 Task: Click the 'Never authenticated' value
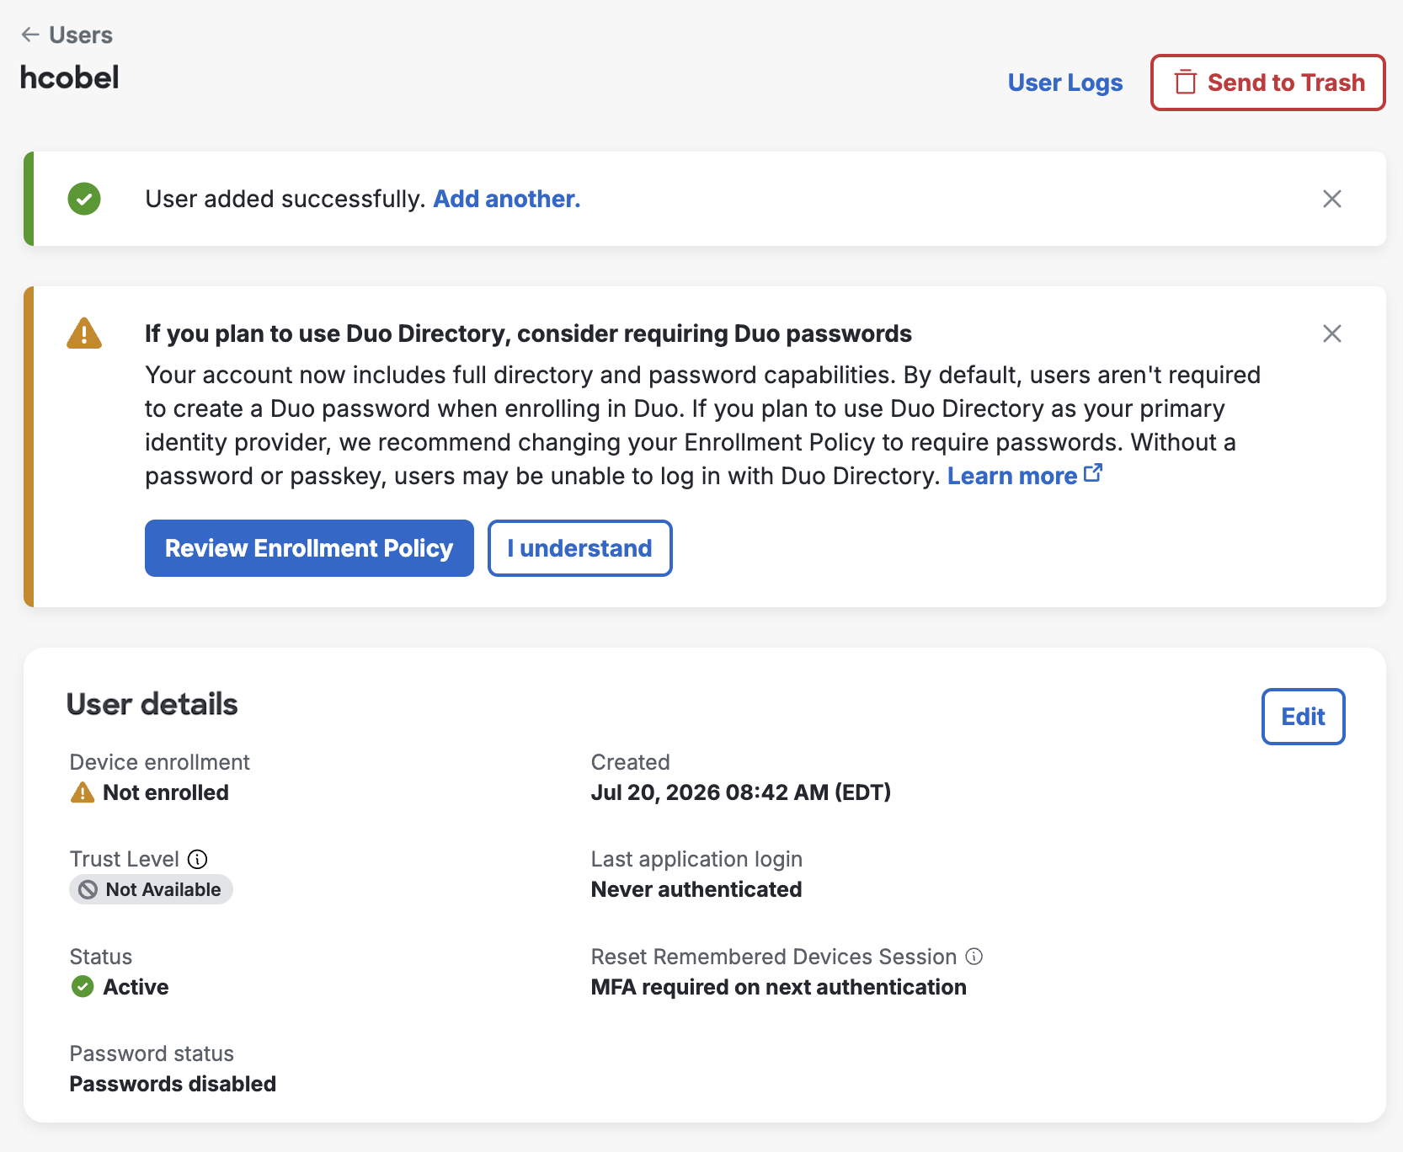tap(696, 889)
